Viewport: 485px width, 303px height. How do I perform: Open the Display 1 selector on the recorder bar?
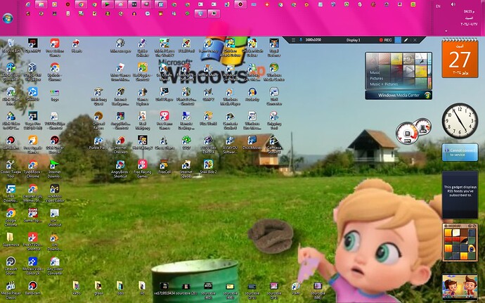point(354,40)
